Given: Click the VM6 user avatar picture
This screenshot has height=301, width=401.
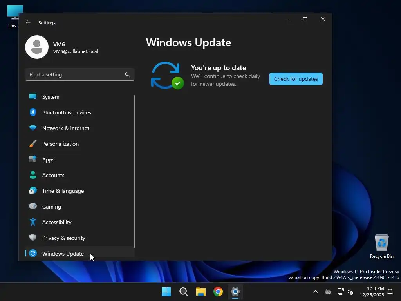Looking at the screenshot, I should pos(37,47).
